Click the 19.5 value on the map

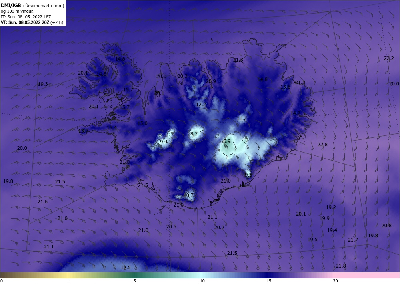click(x=312, y=239)
